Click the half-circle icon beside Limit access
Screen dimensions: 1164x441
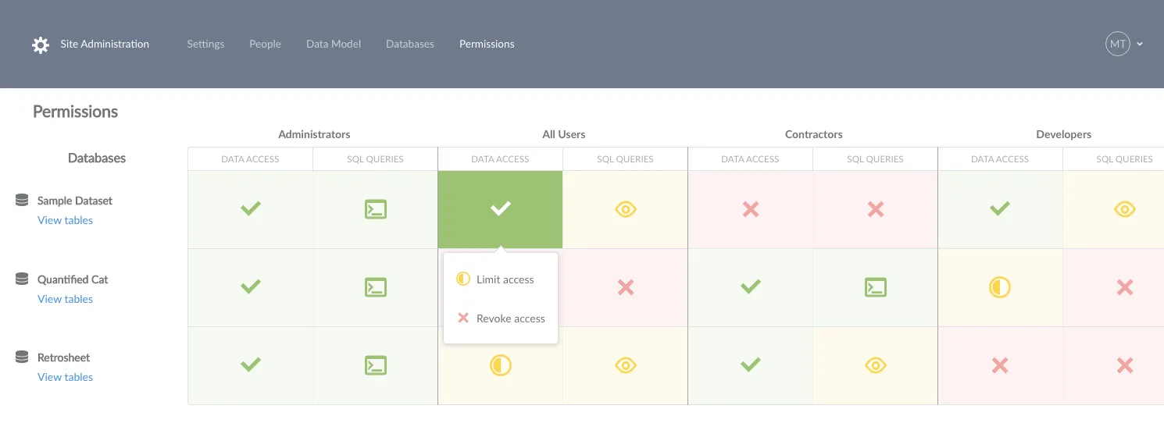463,279
